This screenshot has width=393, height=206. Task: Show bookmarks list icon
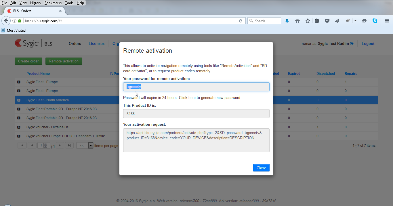tap(317, 21)
